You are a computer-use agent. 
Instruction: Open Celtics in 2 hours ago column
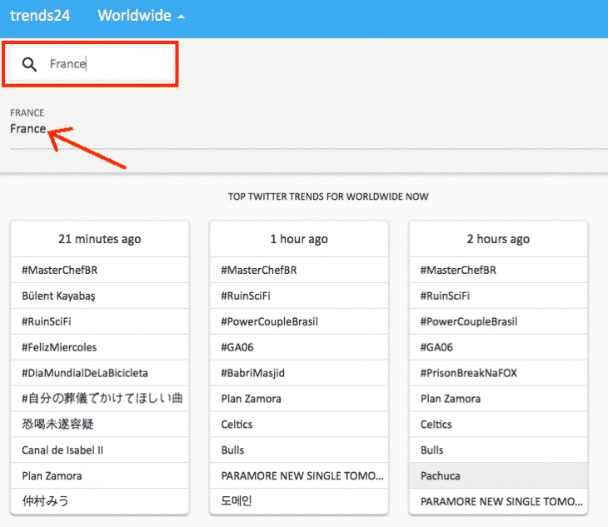coord(436,425)
